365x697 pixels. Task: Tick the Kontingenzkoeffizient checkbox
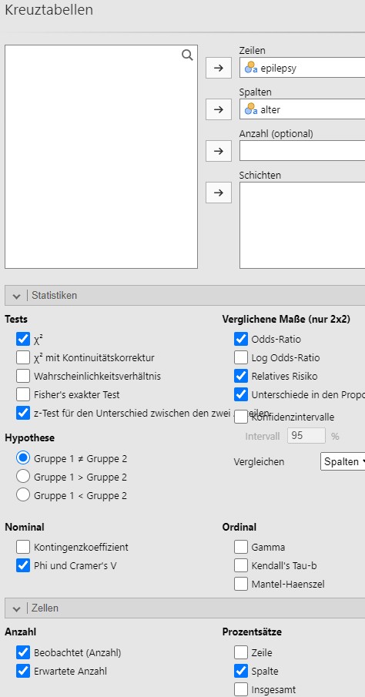pyautogui.click(x=22, y=547)
